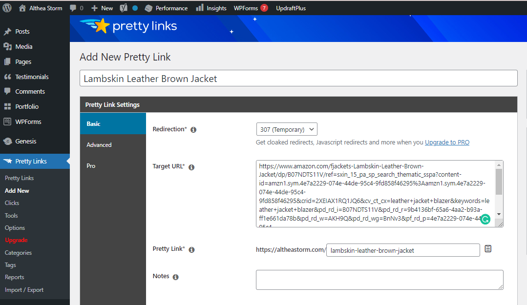Open Categories in Pretty Links submenu
The image size is (527, 305).
click(18, 253)
